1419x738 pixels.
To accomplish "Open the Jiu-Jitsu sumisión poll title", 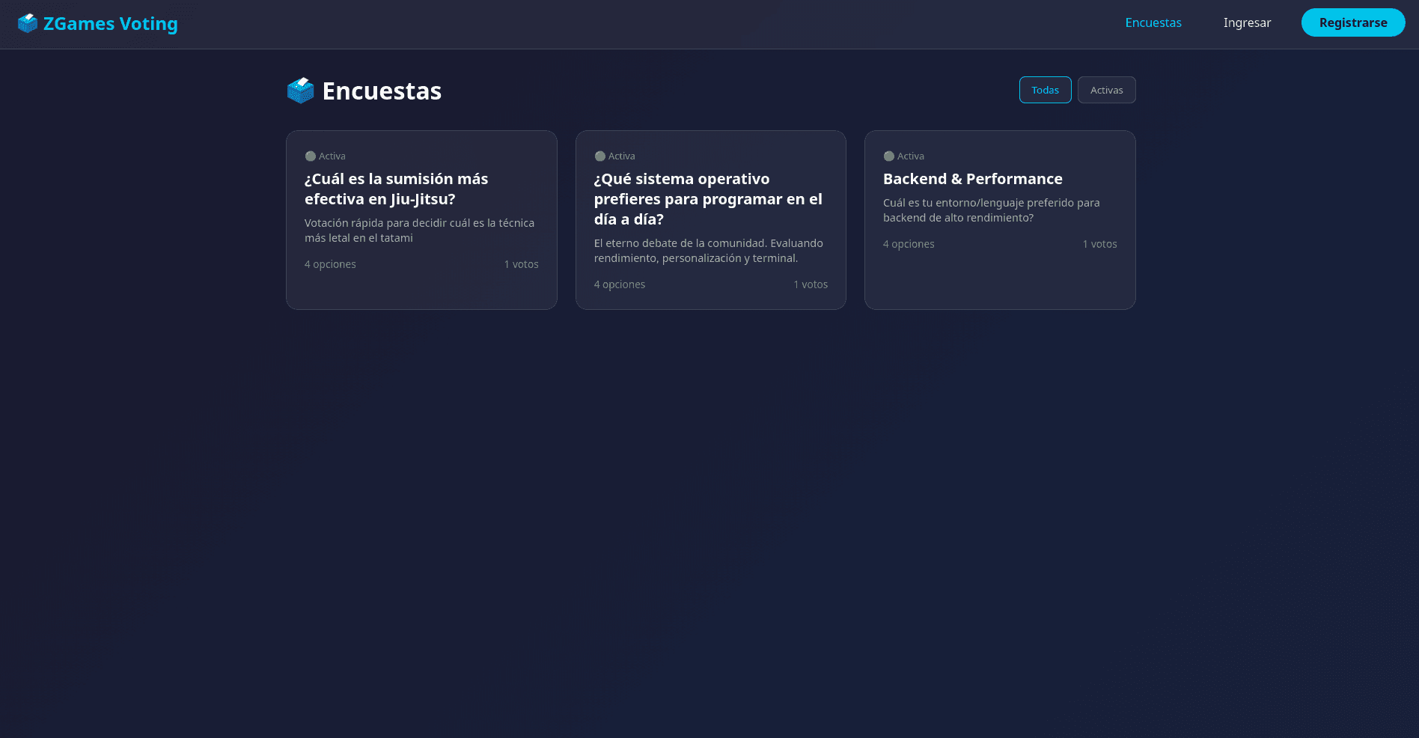I will click(396, 189).
